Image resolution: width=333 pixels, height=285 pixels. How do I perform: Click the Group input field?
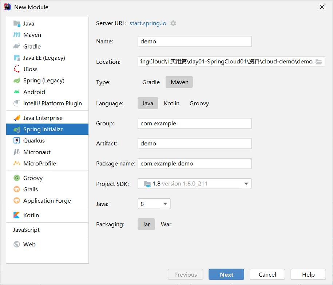click(195, 123)
